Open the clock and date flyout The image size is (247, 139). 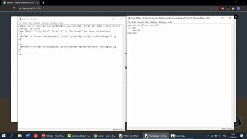(233, 136)
